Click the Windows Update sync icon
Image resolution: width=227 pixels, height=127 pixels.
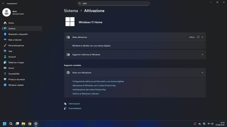(x=5, y=85)
